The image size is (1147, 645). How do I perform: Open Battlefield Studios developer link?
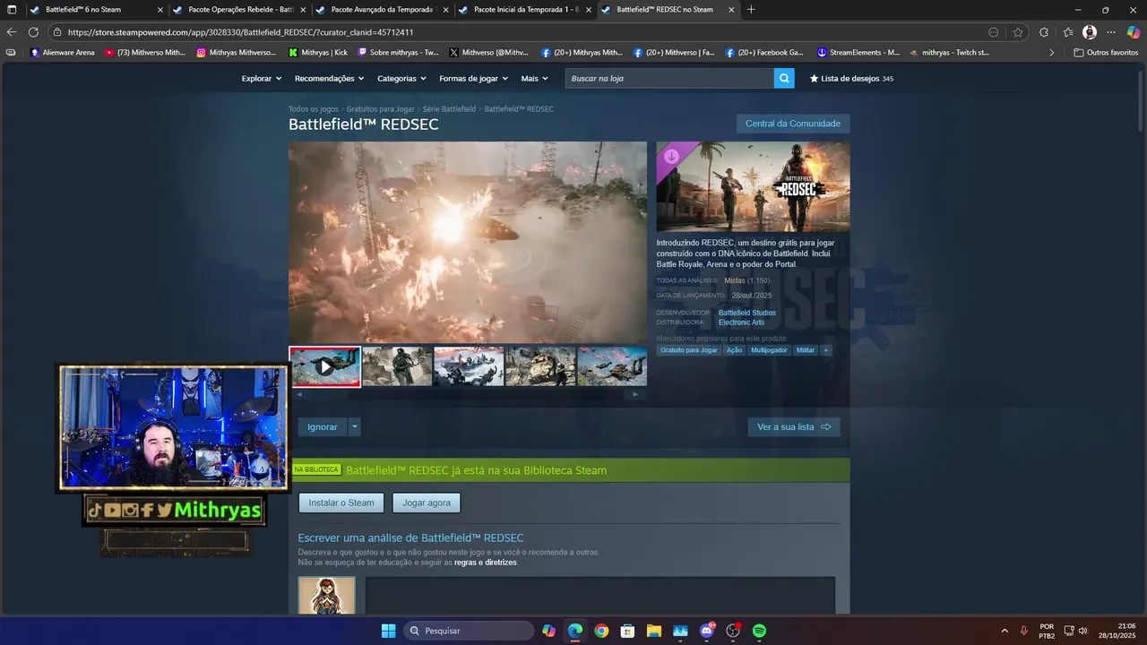point(747,313)
